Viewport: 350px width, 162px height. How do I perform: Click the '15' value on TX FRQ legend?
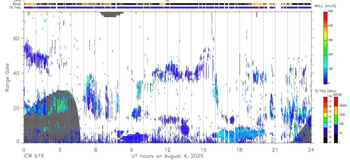coord(330,112)
